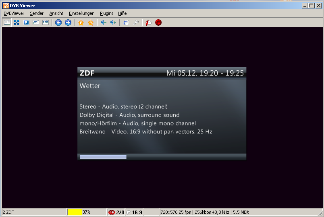
Task: Maximize the DVB Viewer window
Action: [x=312, y=6]
